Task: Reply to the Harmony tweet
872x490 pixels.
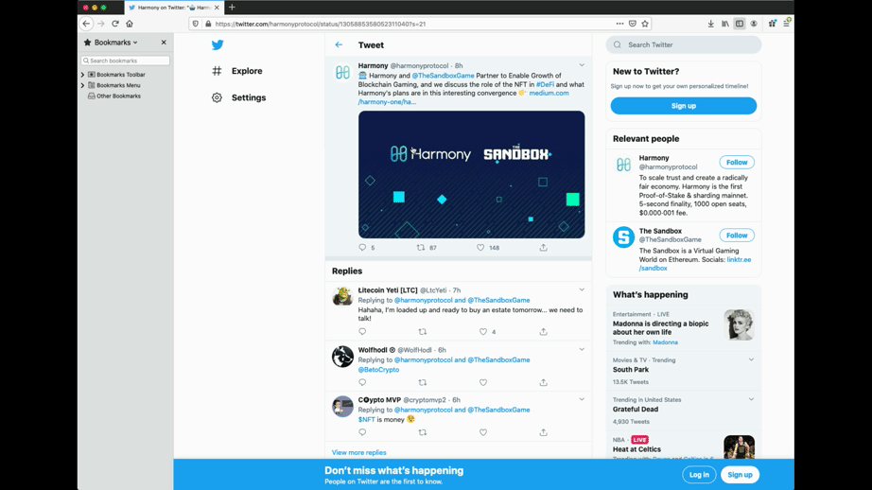Action: (x=362, y=248)
